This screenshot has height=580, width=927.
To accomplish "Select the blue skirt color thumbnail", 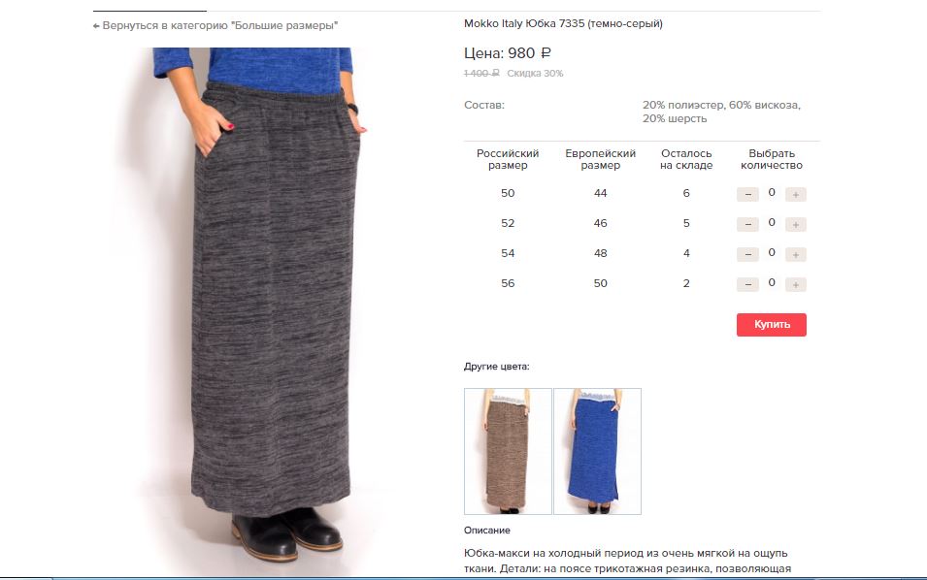I will coord(598,451).
